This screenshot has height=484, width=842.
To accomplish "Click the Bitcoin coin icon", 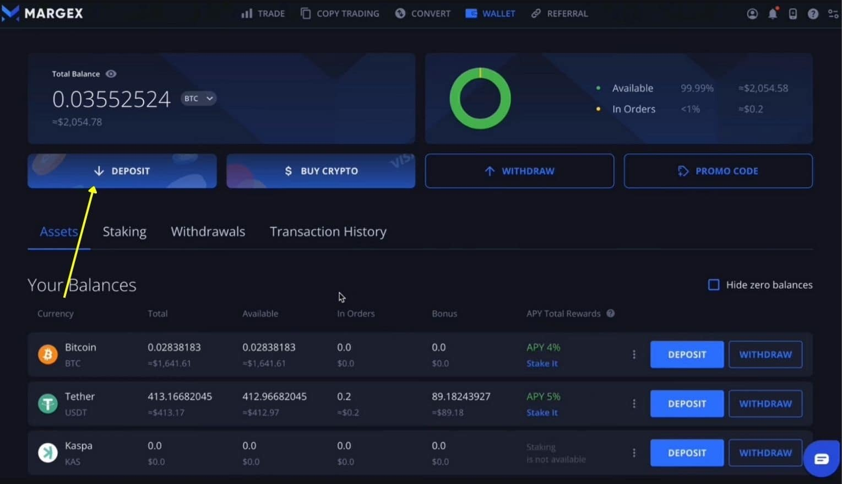I will tap(48, 354).
